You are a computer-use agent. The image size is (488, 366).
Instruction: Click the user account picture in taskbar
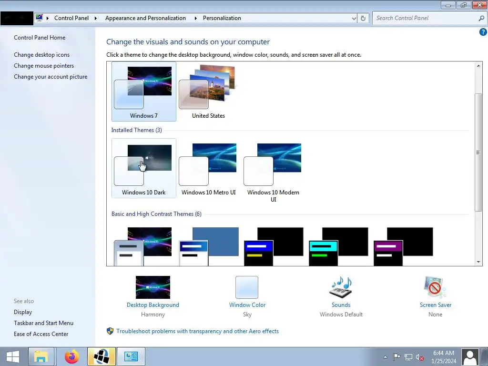point(470,357)
